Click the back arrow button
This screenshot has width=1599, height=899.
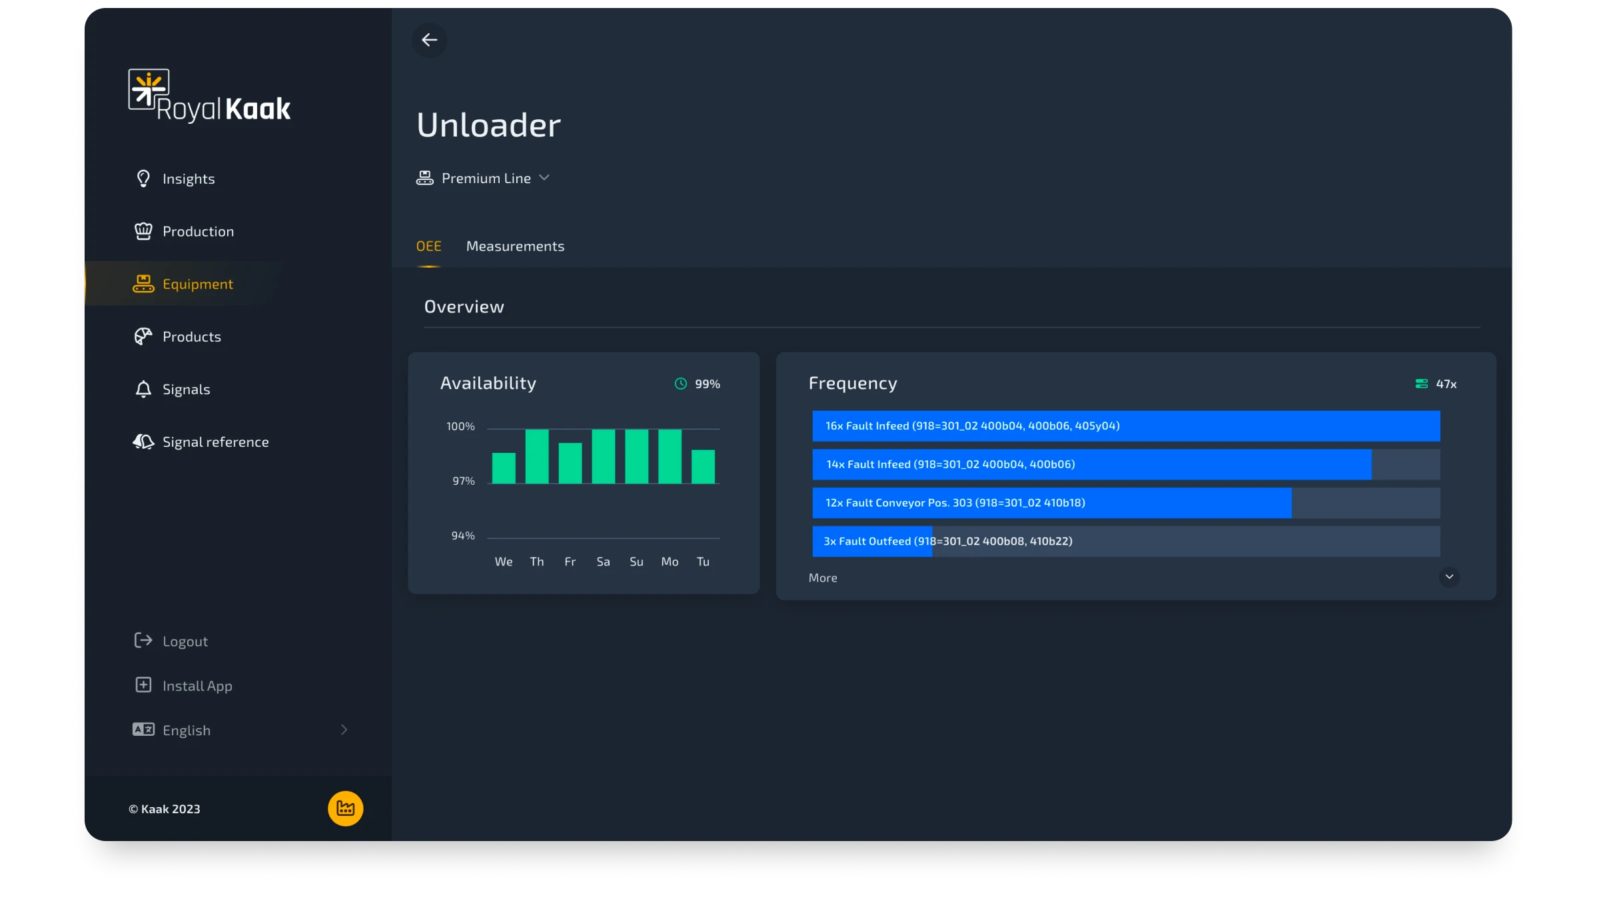429,40
